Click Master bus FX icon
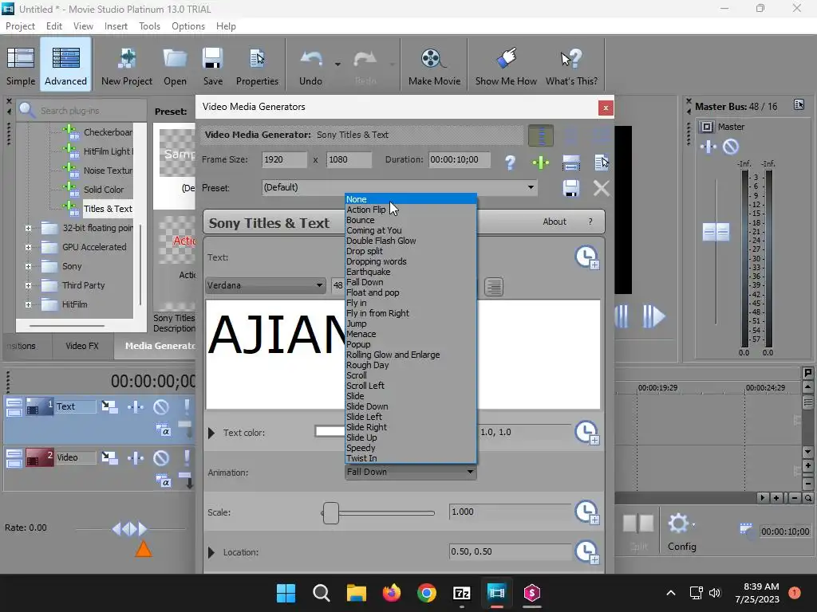The height and width of the screenshot is (612, 817). [x=708, y=147]
